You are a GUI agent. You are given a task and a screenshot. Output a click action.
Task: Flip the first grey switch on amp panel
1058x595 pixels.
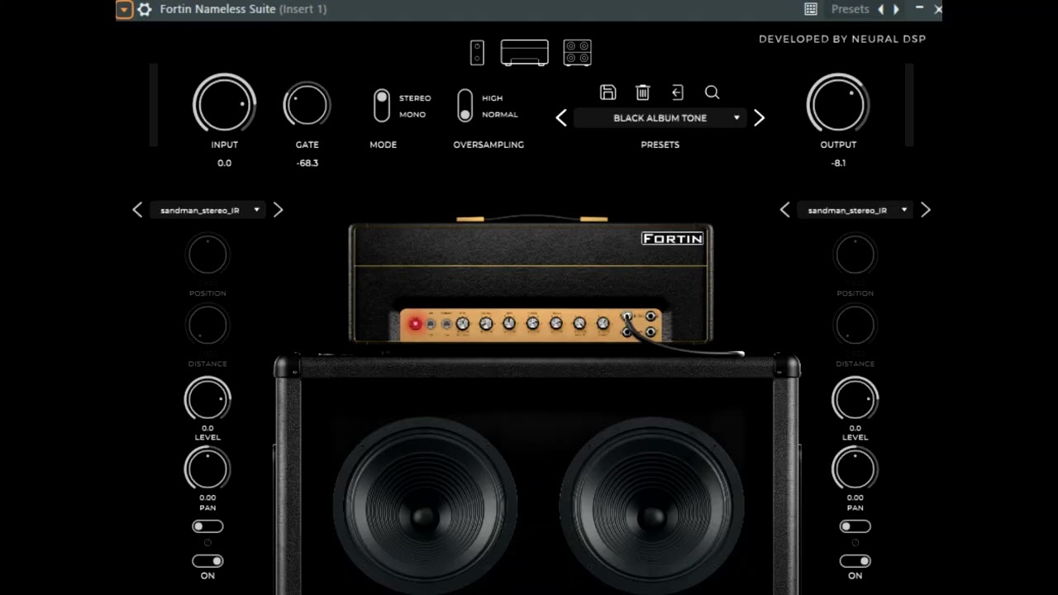click(x=431, y=325)
